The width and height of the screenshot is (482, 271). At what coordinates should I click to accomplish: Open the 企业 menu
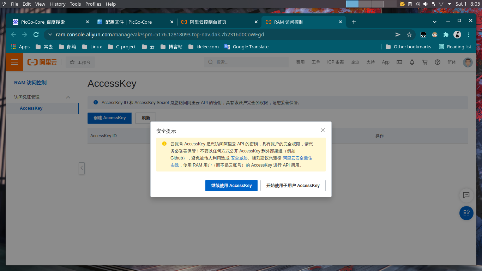(x=355, y=62)
